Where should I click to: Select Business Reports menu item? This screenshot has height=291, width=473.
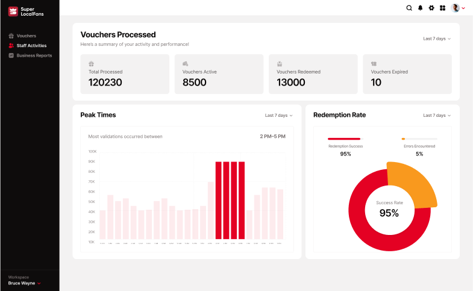[x=34, y=55]
